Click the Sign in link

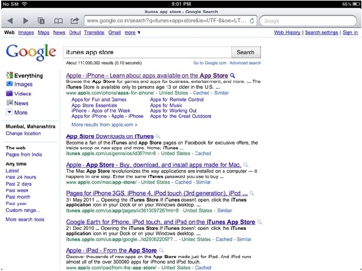[x=350, y=32]
